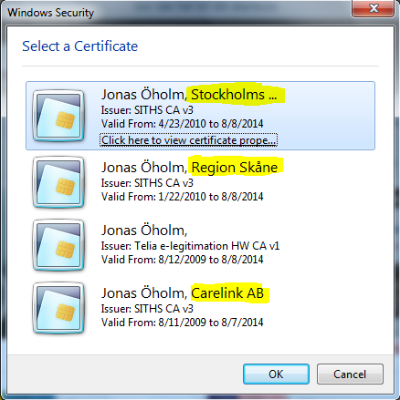Click Issuer SITHS CA v3 under Carelink AB
This screenshot has width=400, height=400.
click(147, 309)
